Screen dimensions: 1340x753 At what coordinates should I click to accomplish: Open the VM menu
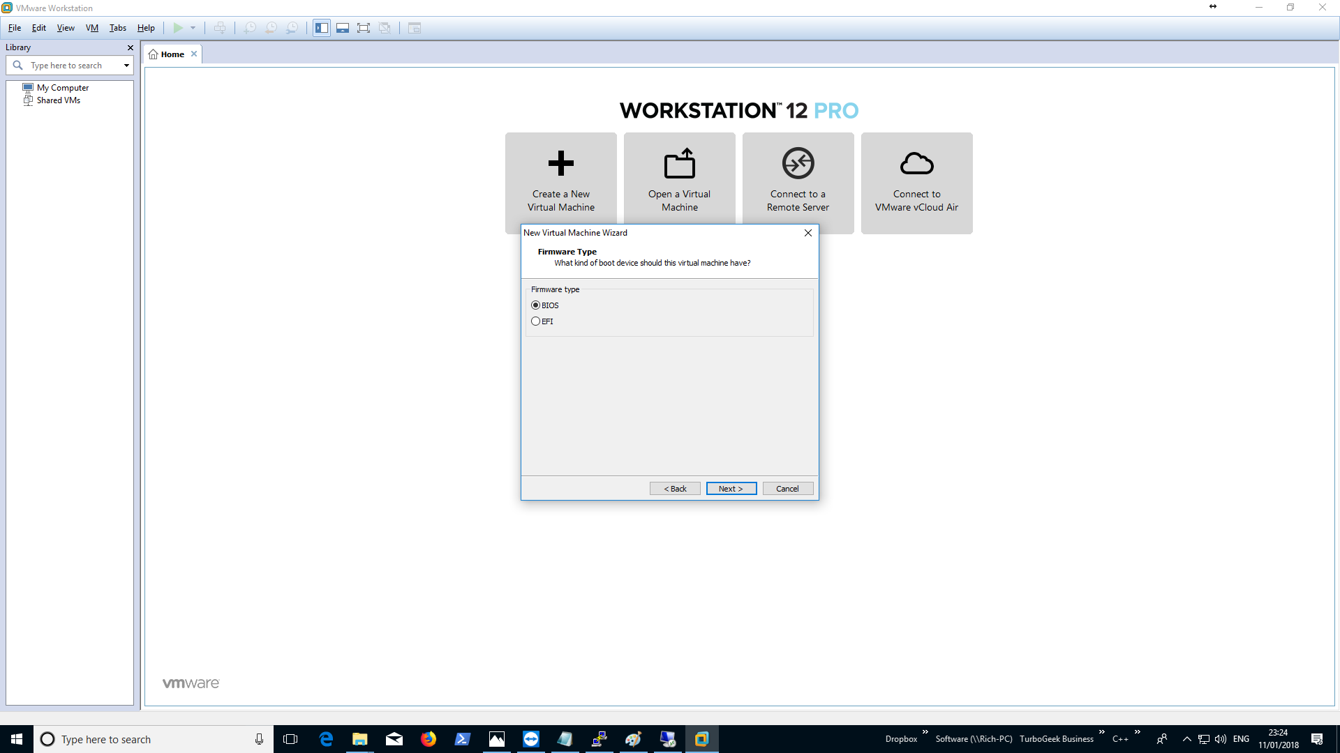coord(92,28)
